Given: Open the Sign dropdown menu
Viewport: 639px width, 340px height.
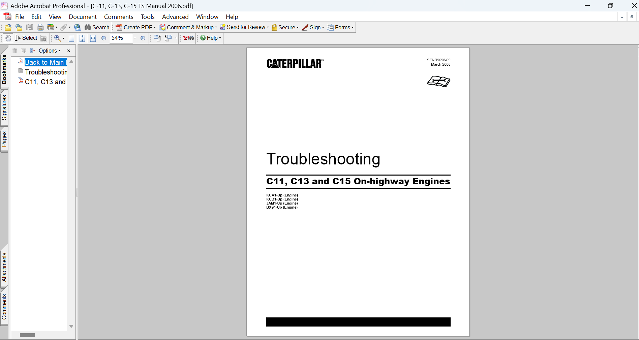Looking at the screenshot, I should (313, 28).
